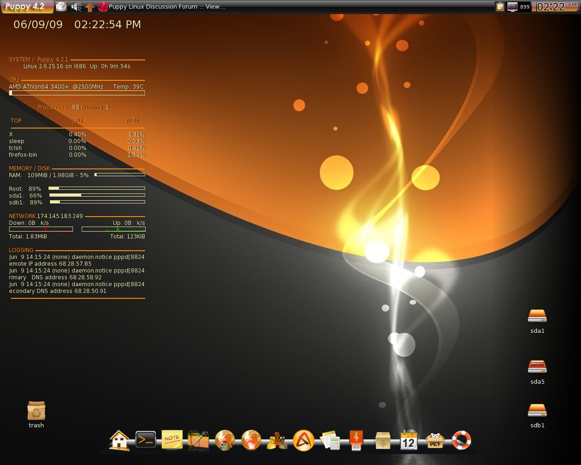
Task: Open the sda1 drive desktop icon
Action: tap(537, 322)
